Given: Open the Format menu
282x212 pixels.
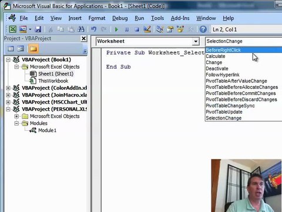Looking at the screenshot, I should tap(97, 18).
